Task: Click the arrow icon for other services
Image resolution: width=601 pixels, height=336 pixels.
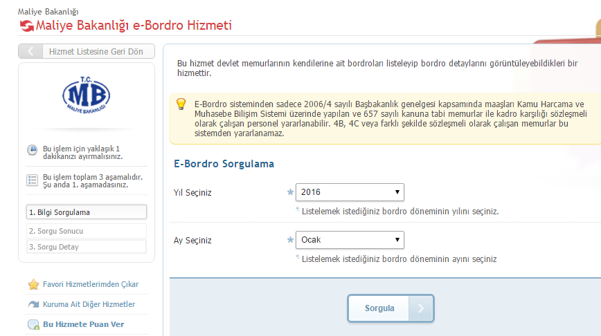Action: (x=33, y=304)
